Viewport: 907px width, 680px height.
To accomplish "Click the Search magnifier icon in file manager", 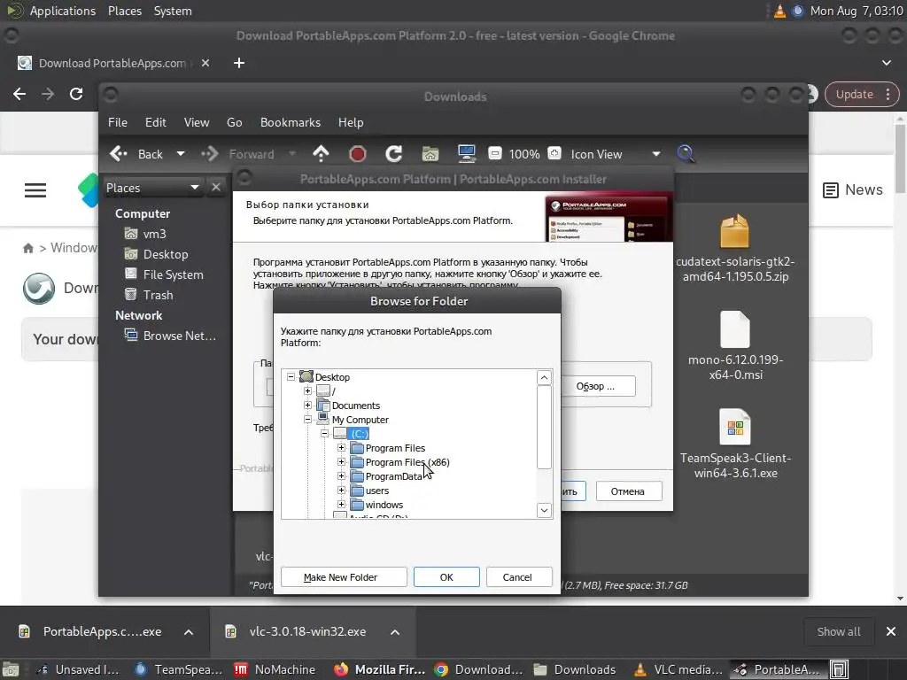I will pos(686,154).
